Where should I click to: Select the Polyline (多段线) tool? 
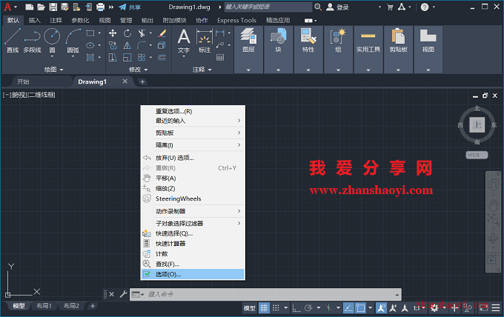point(32,40)
